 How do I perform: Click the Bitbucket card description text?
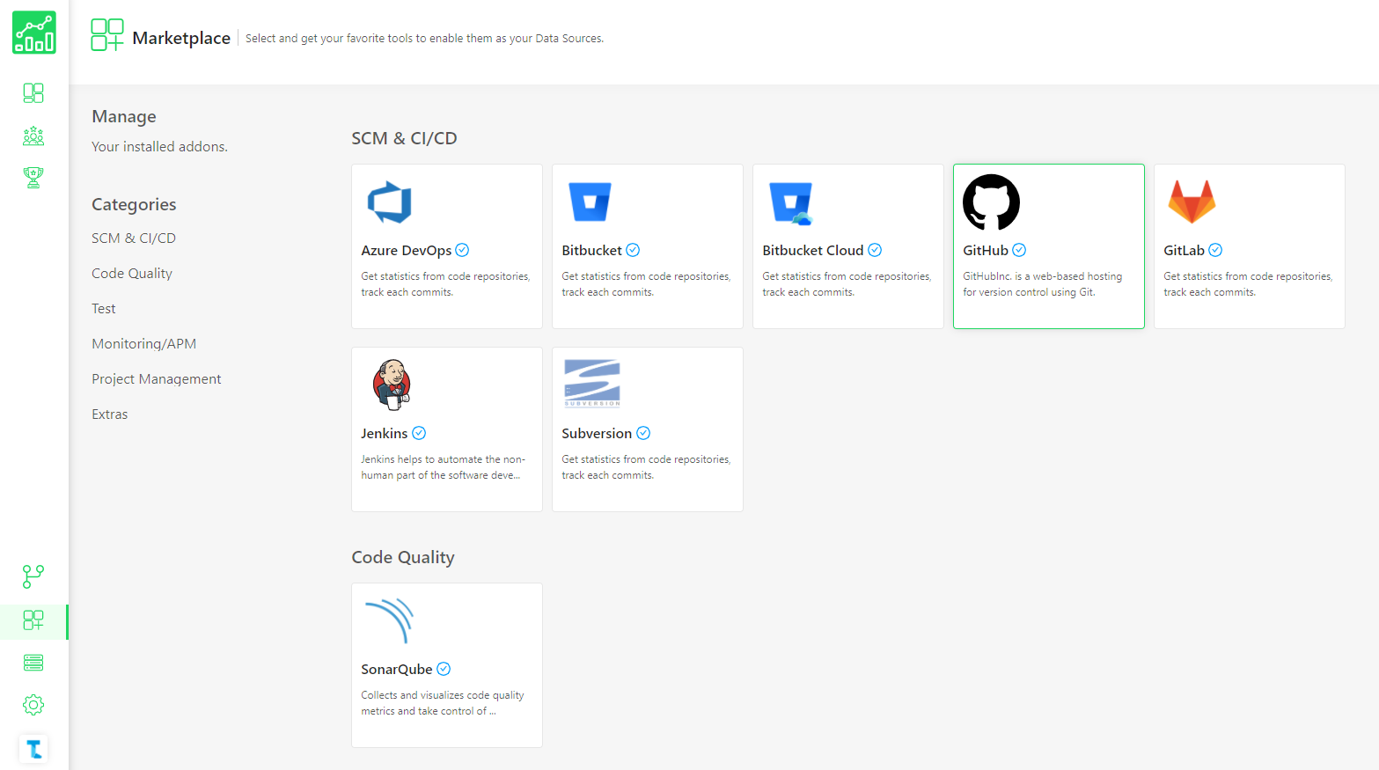(x=646, y=284)
